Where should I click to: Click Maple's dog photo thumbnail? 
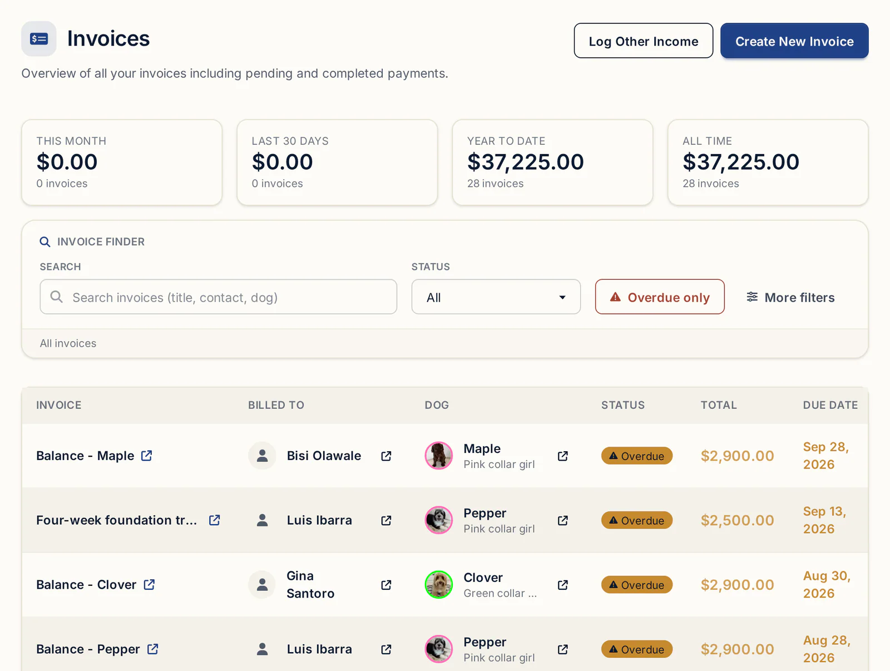click(439, 456)
